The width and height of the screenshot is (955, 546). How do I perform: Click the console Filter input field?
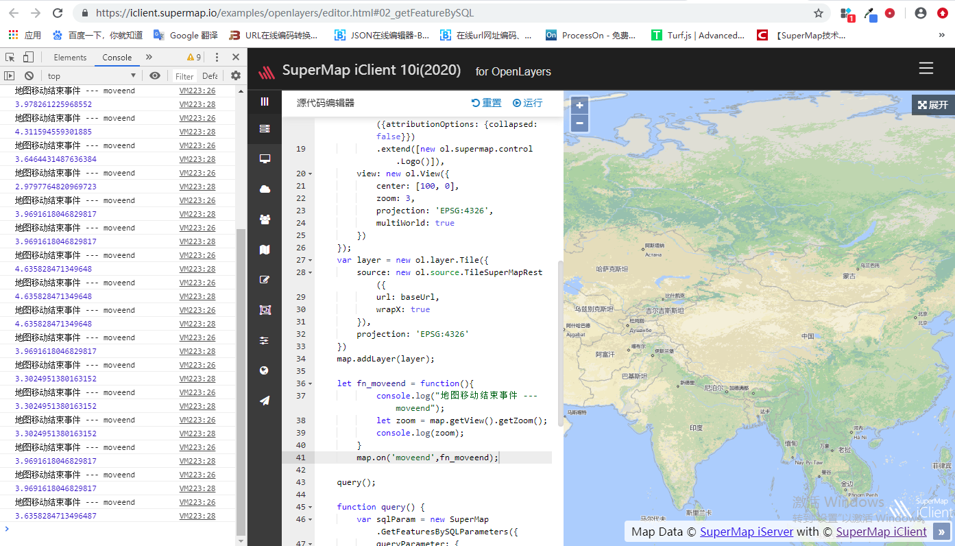coord(184,76)
